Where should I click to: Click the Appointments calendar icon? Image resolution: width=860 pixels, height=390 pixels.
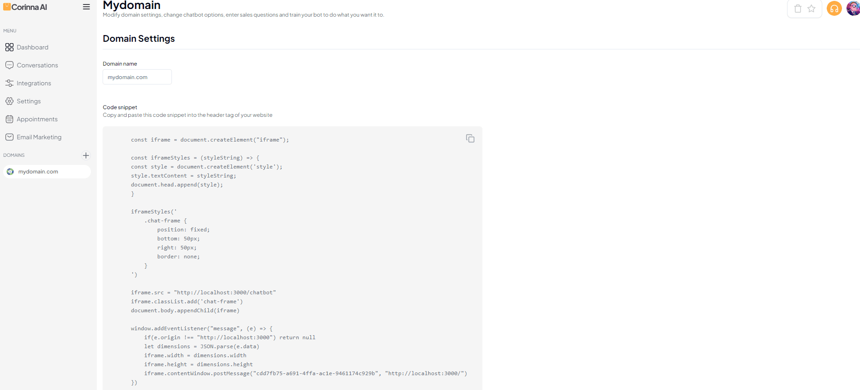click(x=9, y=119)
